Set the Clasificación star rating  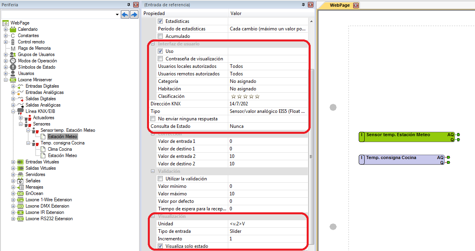(x=245, y=96)
